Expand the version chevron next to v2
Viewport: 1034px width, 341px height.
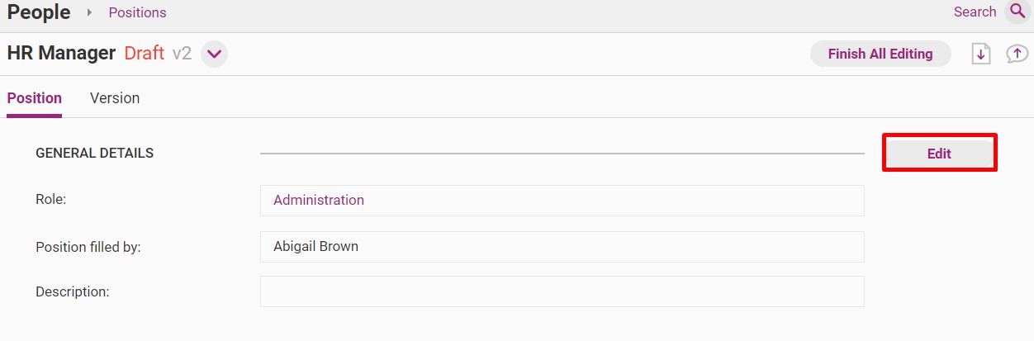215,54
